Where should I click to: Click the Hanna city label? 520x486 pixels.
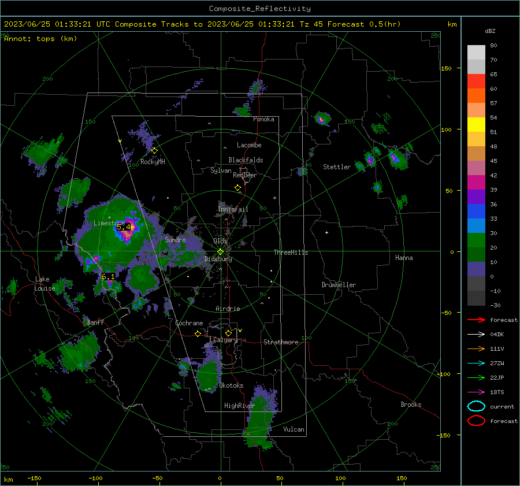tap(404, 258)
